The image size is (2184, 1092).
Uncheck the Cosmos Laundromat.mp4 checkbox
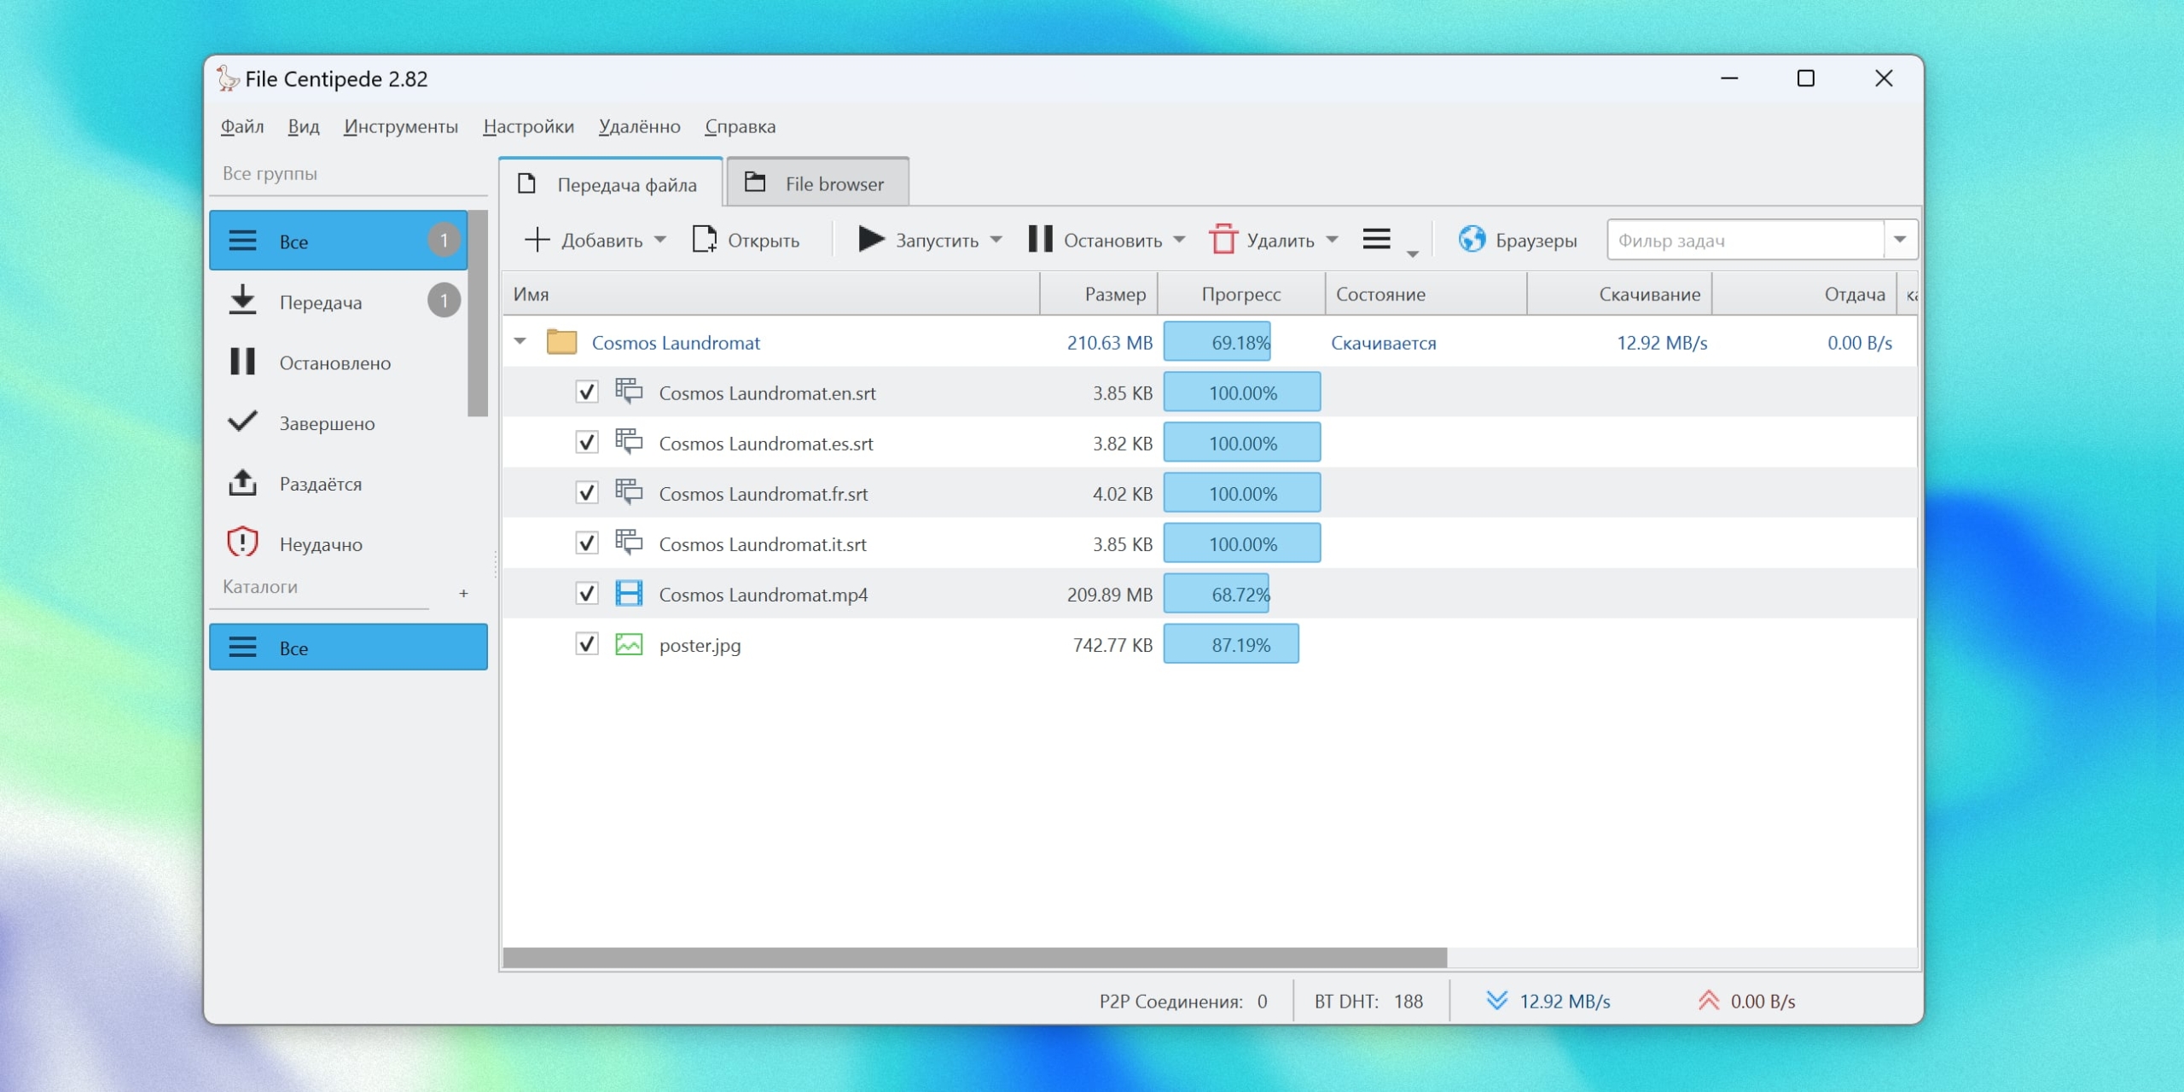tap(587, 594)
